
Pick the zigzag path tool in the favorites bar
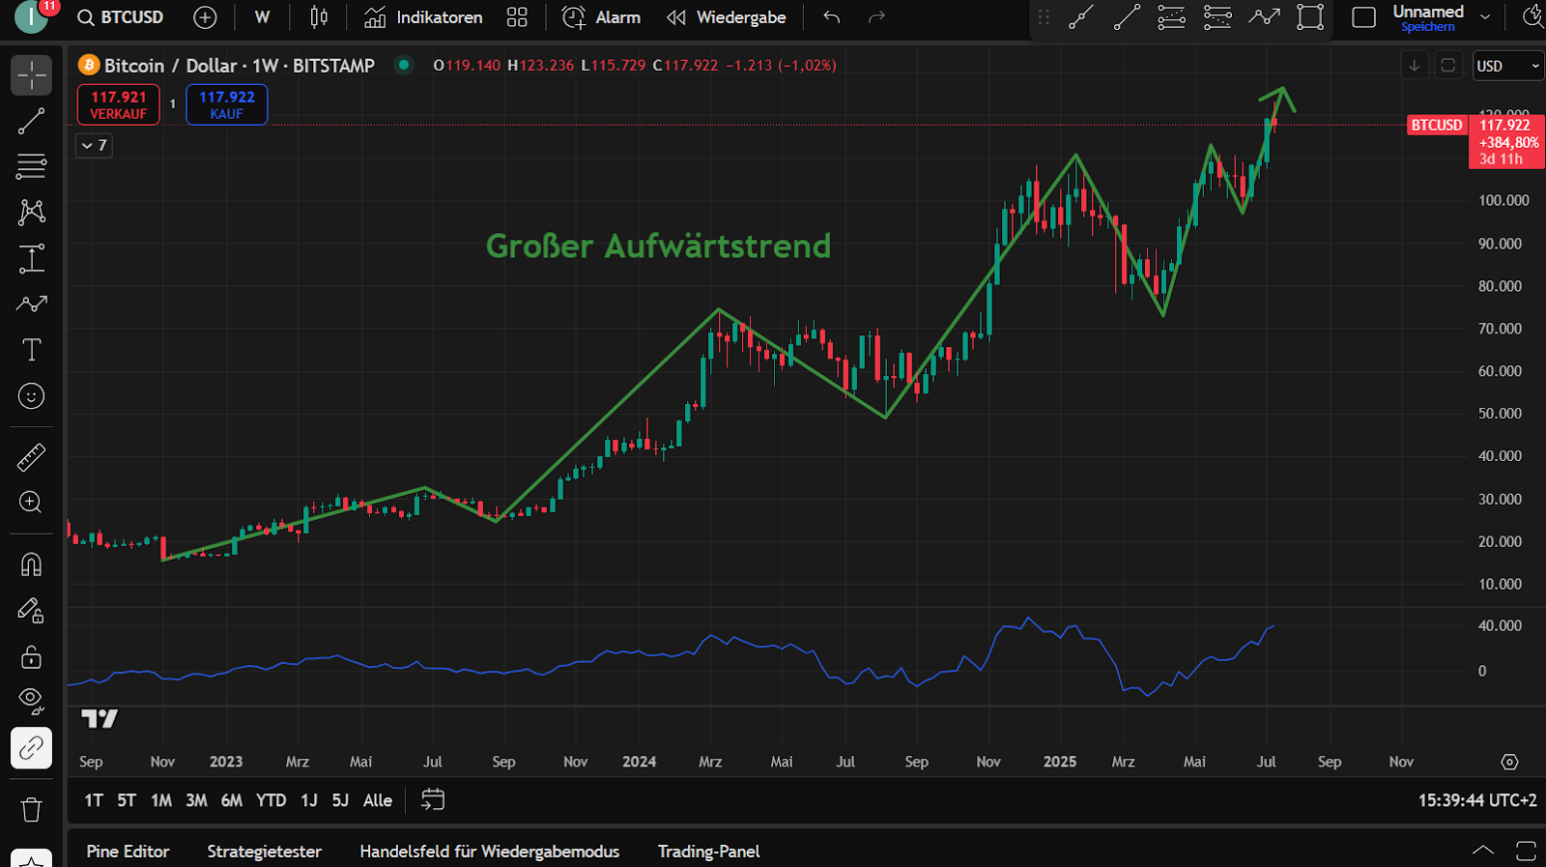pyautogui.click(x=1264, y=17)
